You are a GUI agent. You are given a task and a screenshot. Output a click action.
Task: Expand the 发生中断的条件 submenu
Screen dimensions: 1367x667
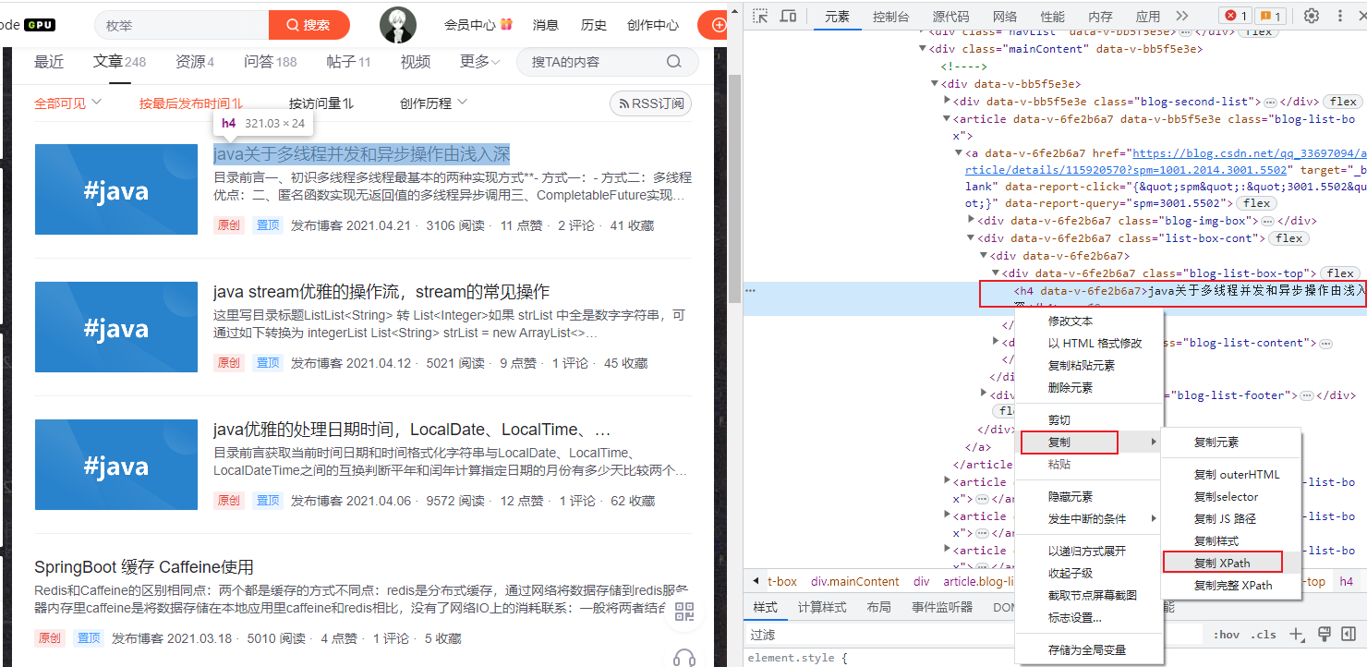[x=1087, y=519]
